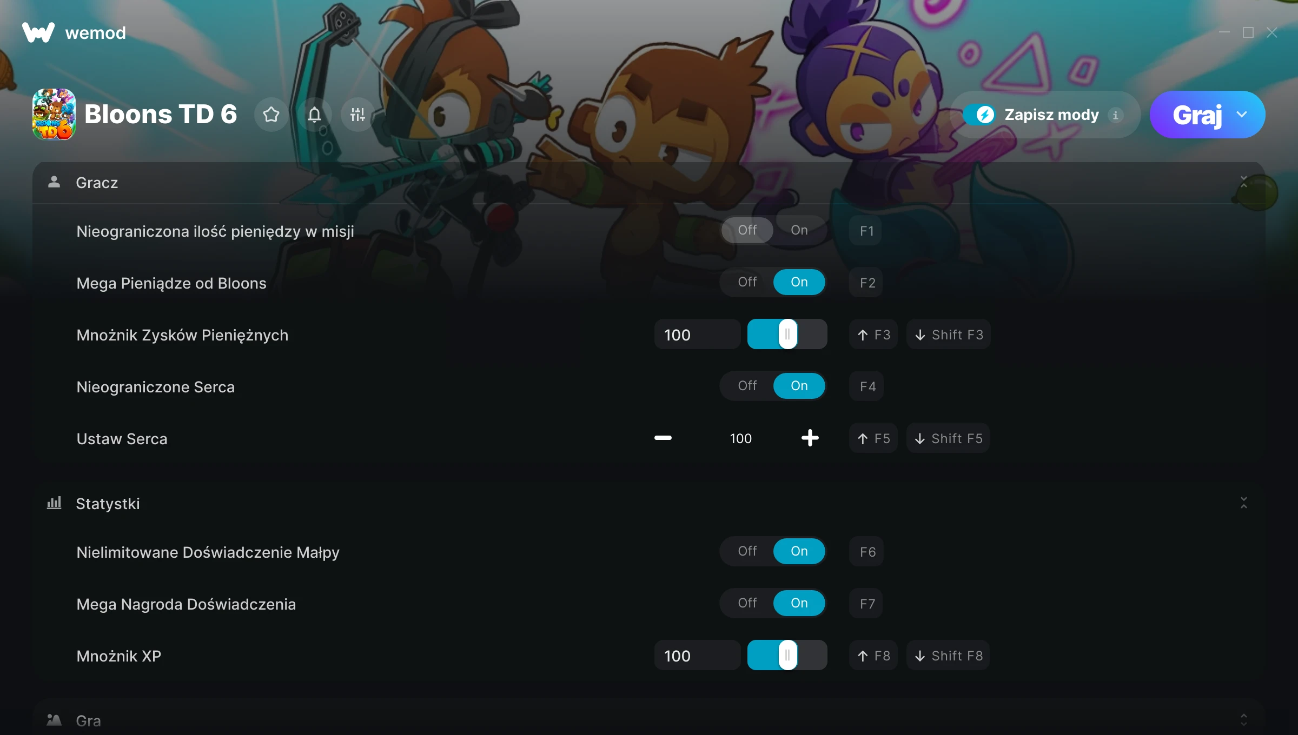Click the Shift F3 hotkey button
The width and height of the screenshot is (1298, 735).
(x=949, y=335)
